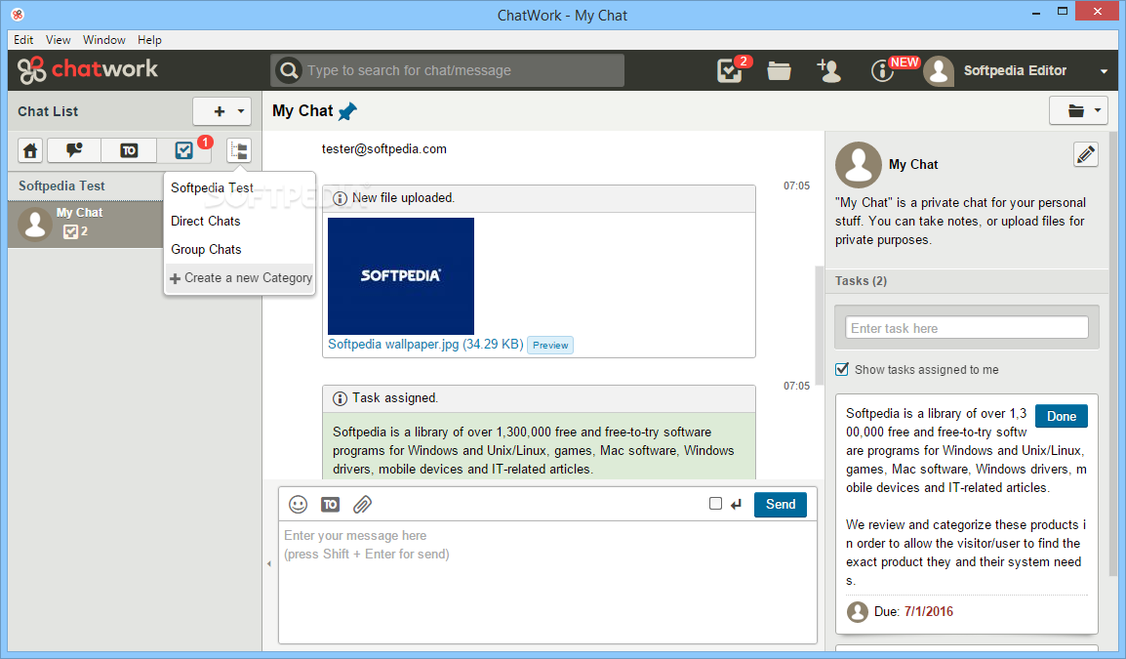Screen dimensions: 1126x659
Task: Open the Softpedia Editor account dropdown arrow
Action: (1104, 71)
